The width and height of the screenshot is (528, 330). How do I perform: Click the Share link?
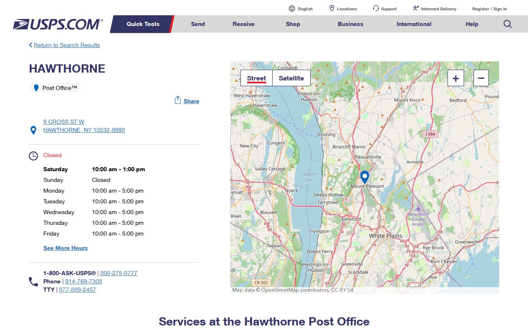point(191,101)
